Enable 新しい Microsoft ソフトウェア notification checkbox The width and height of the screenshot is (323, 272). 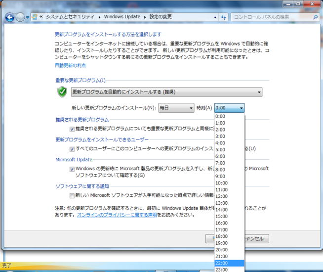[72, 196]
